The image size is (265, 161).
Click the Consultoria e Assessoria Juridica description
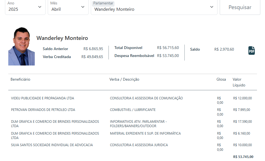point(139,145)
